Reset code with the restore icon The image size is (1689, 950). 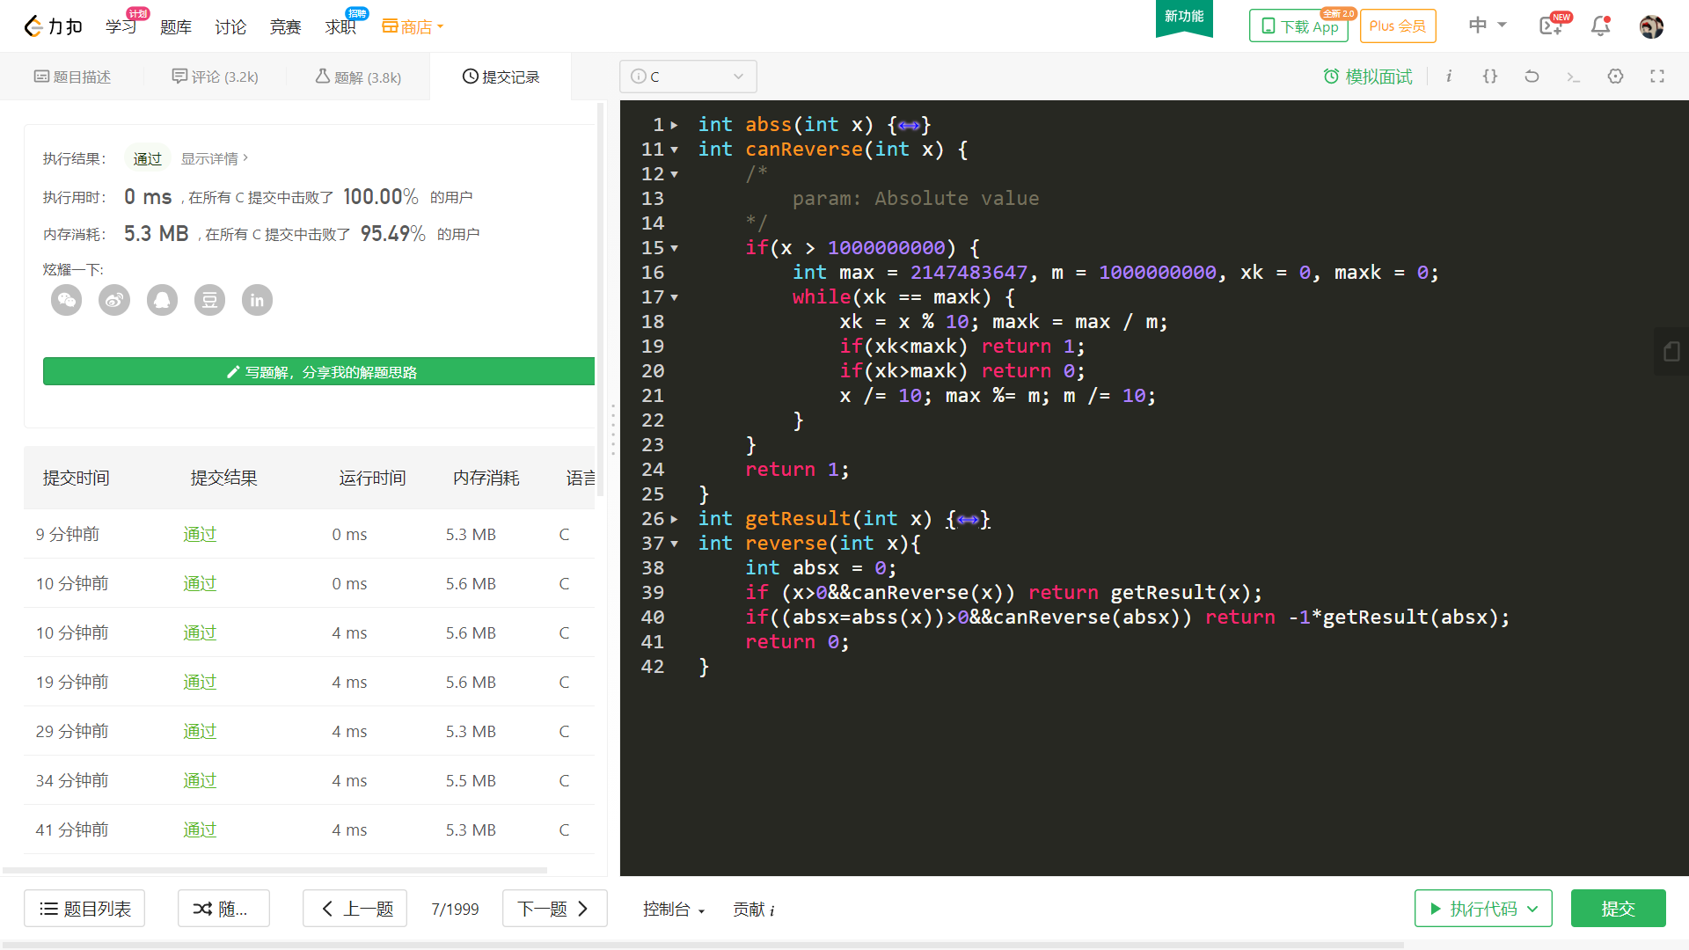pos(1532,77)
